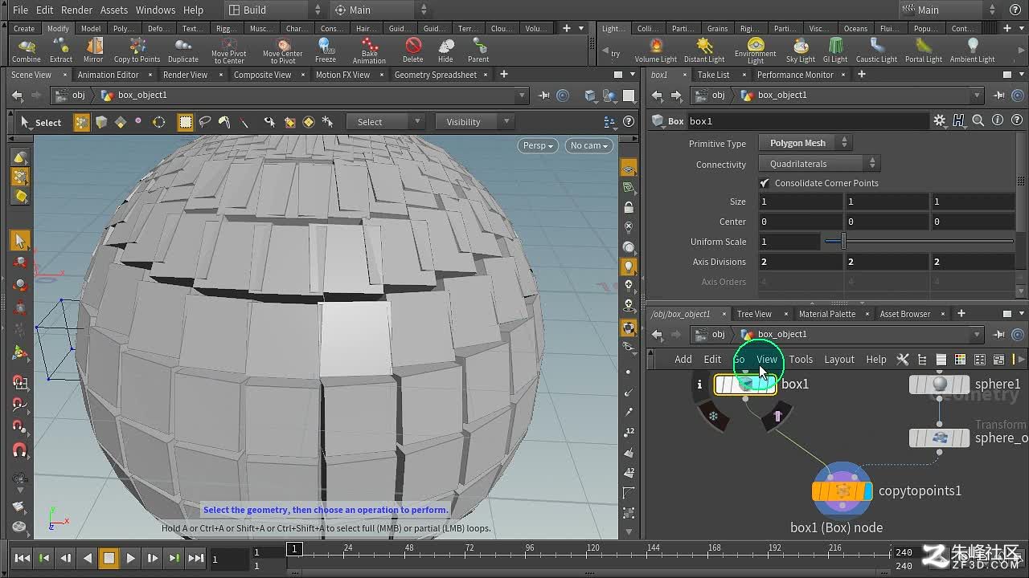1029x578 pixels.
Task: Click the Parent shelf tool
Action: coord(478,50)
